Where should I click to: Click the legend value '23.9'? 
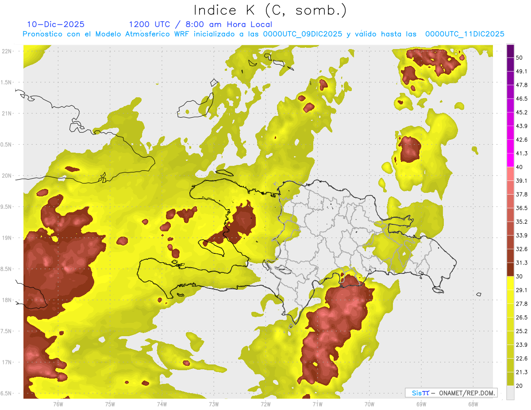522,345
